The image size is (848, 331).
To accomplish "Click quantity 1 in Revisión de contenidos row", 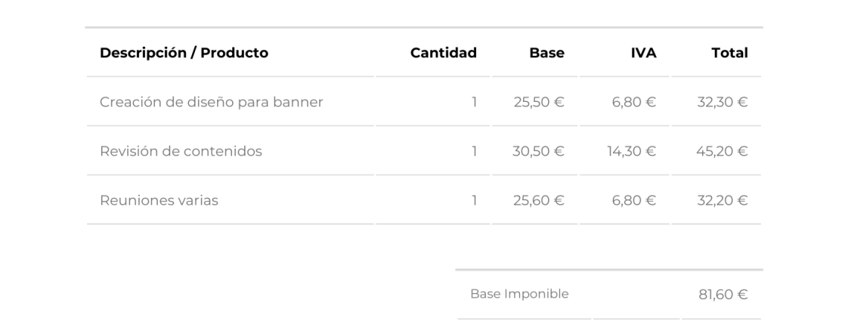I will click(x=475, y=152).
